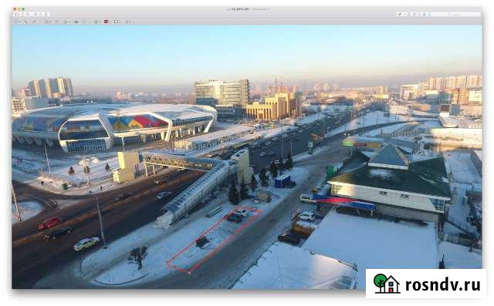Open the Adjust Color panel
494x306 pixels.
[x=76, y=22]
